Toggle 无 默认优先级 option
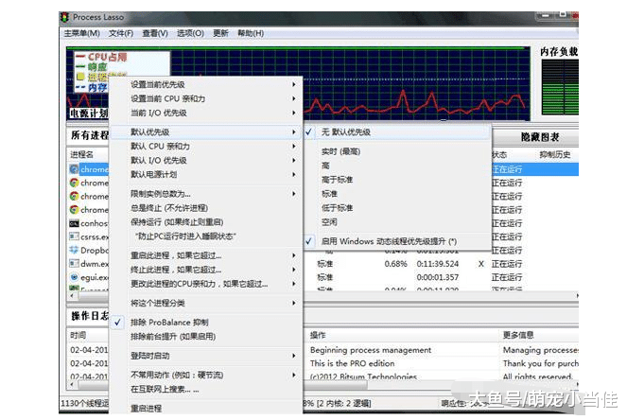 396,132
